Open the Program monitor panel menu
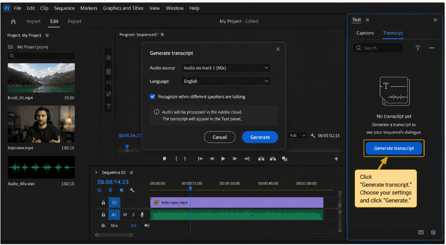 pyautogui.click(x=162, y=35)
